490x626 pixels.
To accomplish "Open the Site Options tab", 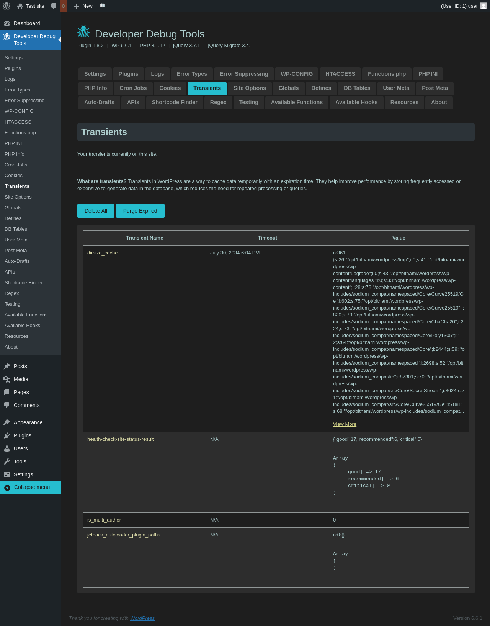I will [250, 88].
